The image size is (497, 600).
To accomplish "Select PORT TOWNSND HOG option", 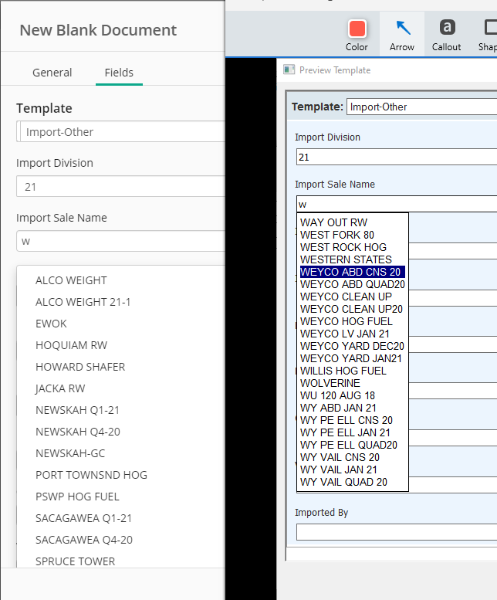I will [91, 475].
